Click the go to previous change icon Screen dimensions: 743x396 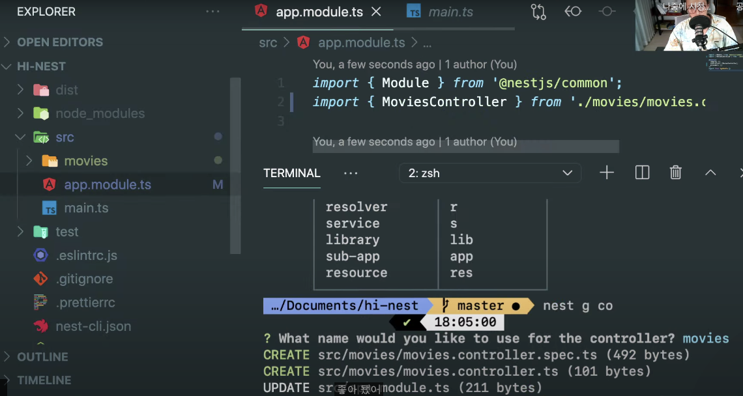tap(573, 12)
